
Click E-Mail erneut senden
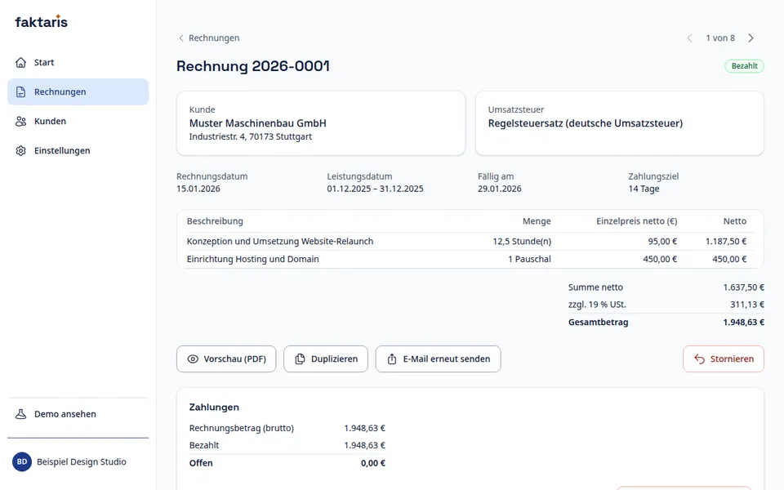tap(438, 359)
